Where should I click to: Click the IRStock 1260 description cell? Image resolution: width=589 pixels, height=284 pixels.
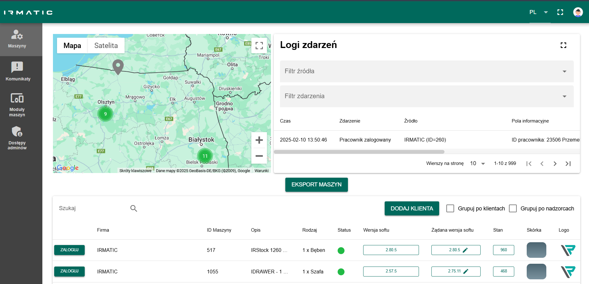point(269,250)
